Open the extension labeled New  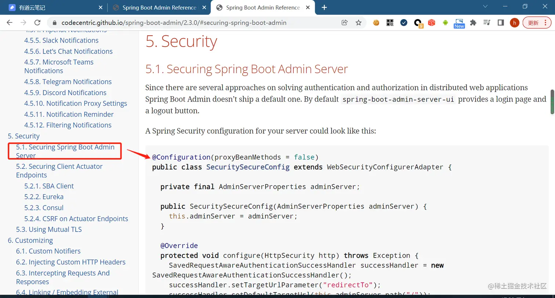(459, 23)
